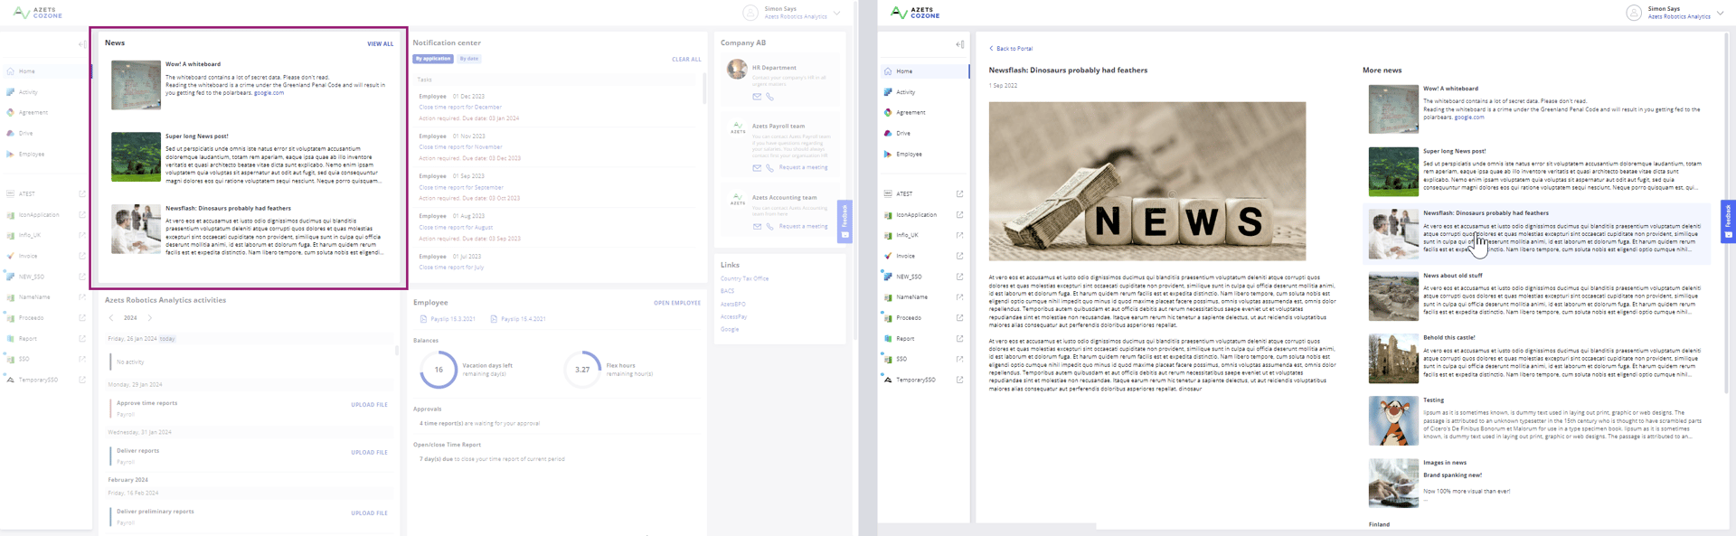Toggle notifications to By application

coord(433,59)
